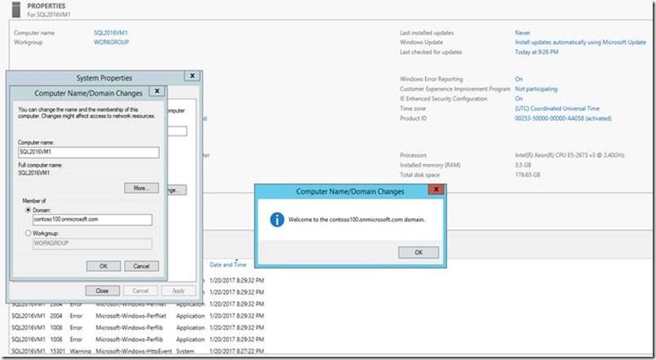Viewport: 656px width, 360px height.
Task: Click the greyed WORKGROUP input field
Action: tap(92, 243)
